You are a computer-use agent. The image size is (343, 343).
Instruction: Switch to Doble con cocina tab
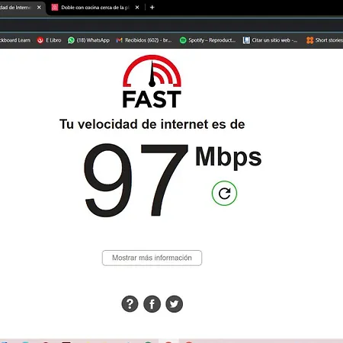pos(95,8)
